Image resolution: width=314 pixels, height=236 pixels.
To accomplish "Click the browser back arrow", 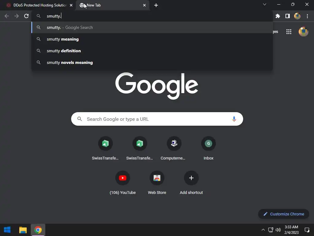I will click(x=7, y=16).
